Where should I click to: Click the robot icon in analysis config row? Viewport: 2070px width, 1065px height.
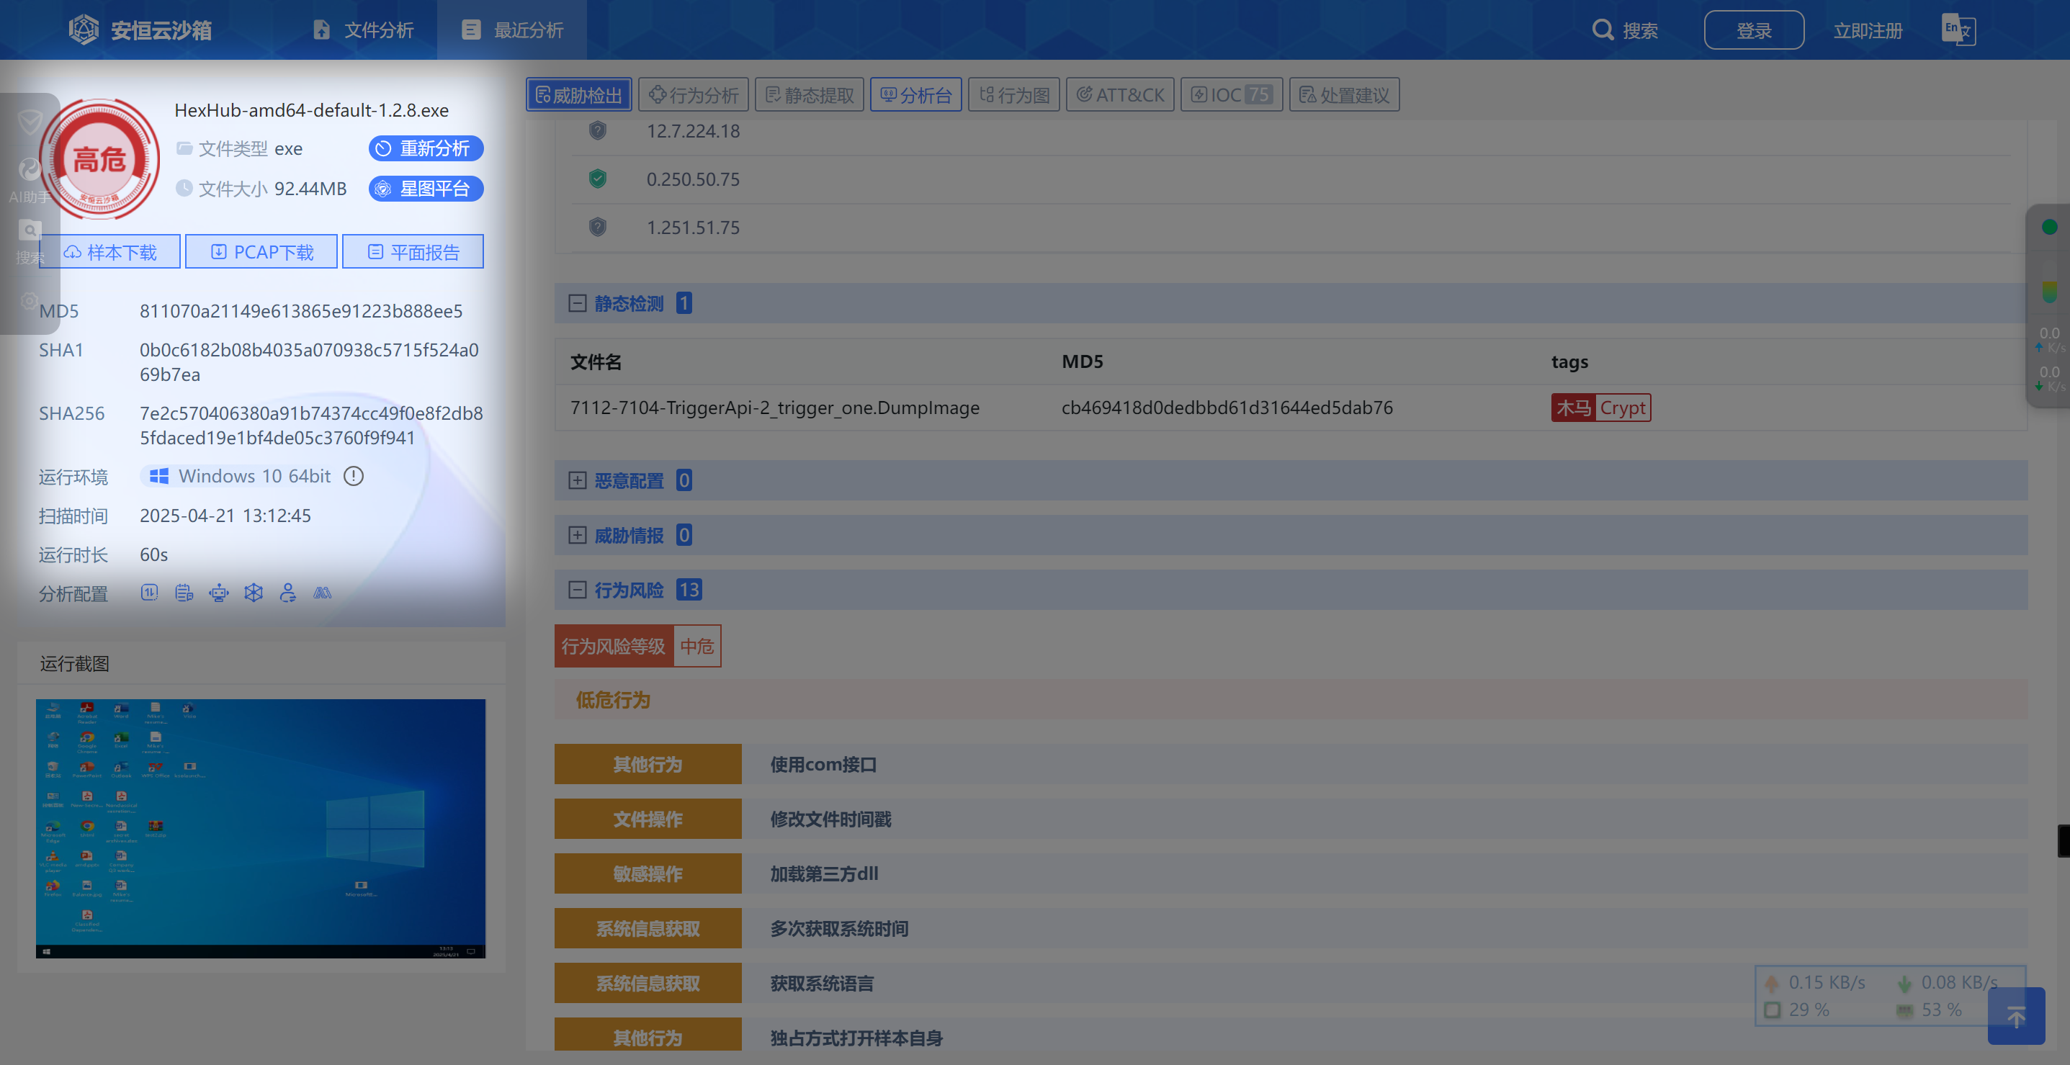click(218, 593)
